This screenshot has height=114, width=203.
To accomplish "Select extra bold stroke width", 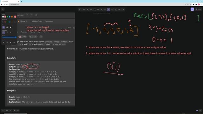I will tap(10, 33).
